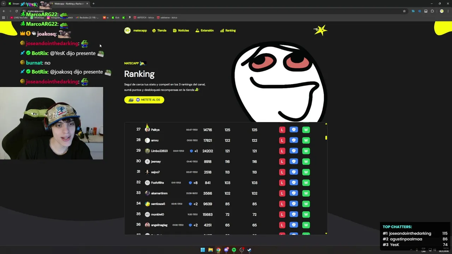Click the red L button for Fozfofilita
This screenshot has width=452, height=254.
282,183
